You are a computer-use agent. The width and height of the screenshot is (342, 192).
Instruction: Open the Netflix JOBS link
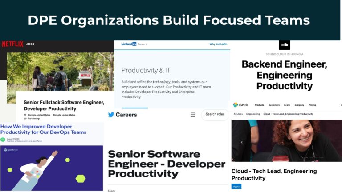[x=30, y=44]
